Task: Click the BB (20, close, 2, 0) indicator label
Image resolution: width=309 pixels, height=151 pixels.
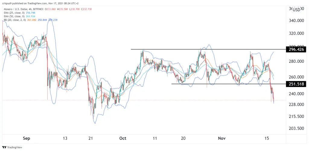Action: pos(14,20)
